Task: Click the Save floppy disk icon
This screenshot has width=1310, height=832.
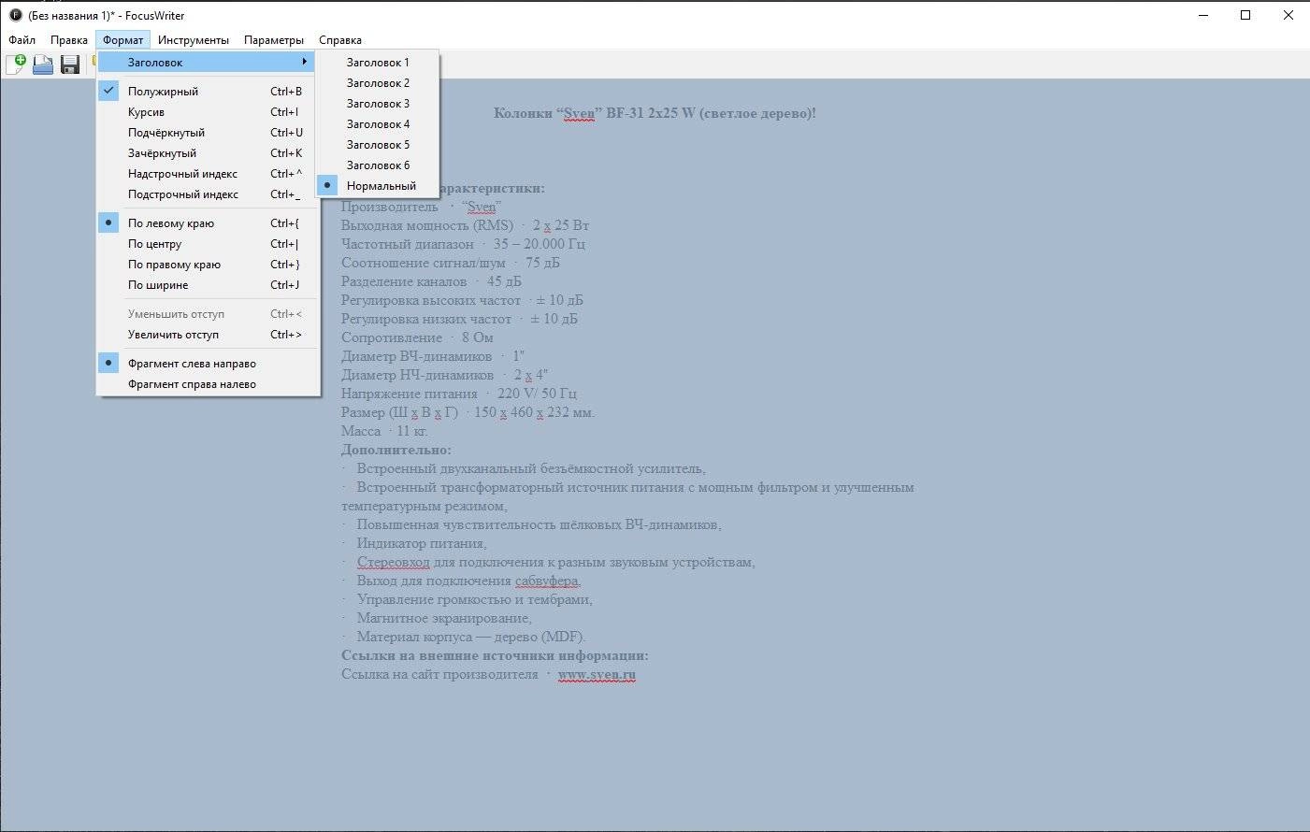Action: pos(70,64)
